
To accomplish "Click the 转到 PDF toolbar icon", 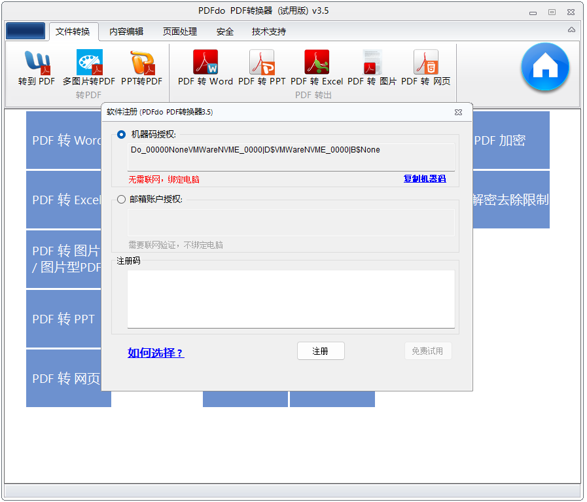I will [36, 68].
